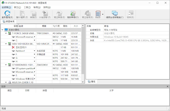
Task: Select the T-FORCE SSD drive icon
Action: point(10,33)
